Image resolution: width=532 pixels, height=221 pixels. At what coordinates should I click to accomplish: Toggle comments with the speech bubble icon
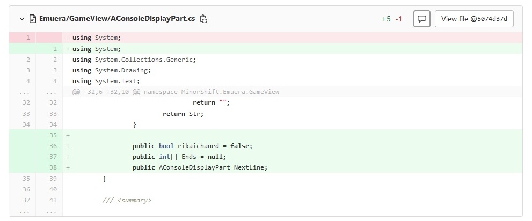click(x=422, y=19)
